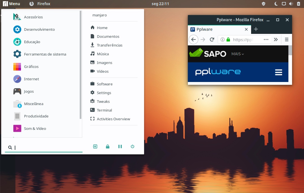The image size is (304, 193).
Task: Click the lock screen padlock icon
Action: pos(107,146)
